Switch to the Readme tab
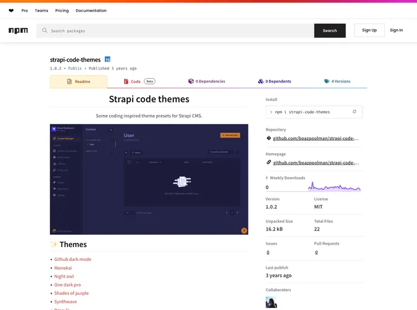The image size is (417, 310). 78,82
